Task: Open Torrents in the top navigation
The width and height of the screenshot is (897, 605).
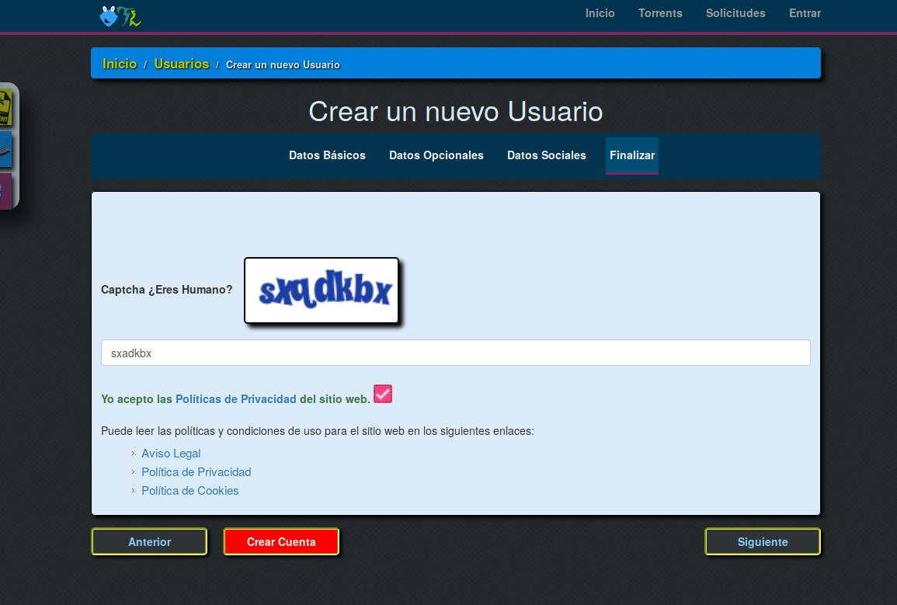Action: (x=660, y=13)
